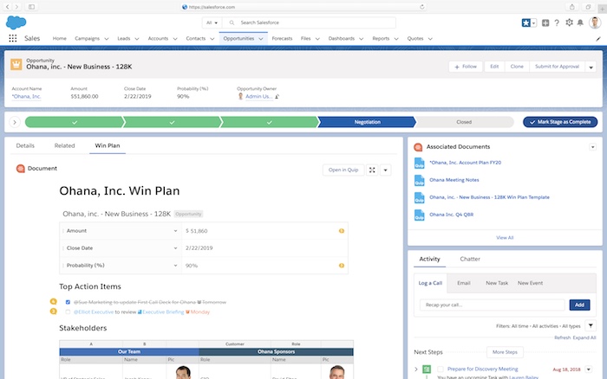The height and width of the screenshot is (379, 607).
Task: Uncheck the completed Sue Marketing action item
Action: 68,302
